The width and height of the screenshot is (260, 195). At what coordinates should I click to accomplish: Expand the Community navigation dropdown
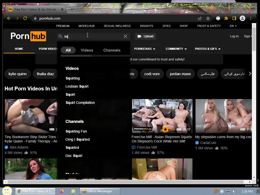pos(176,49)
